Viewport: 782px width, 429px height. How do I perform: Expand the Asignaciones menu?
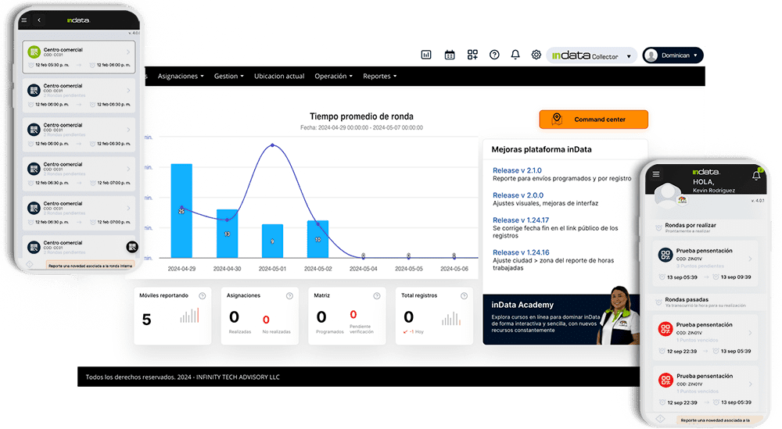181,77
